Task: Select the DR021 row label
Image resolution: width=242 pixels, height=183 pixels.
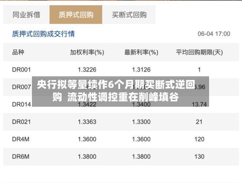Action: point(21,122)
